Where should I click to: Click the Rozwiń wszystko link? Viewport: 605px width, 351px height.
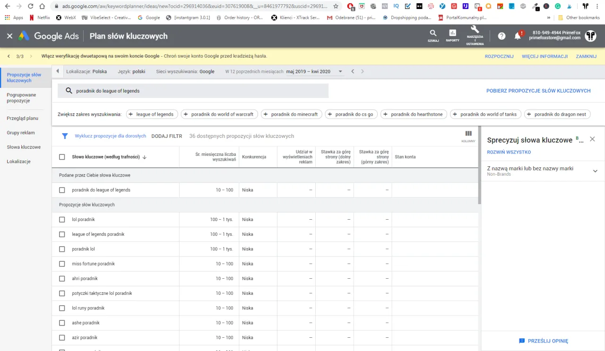pyautogui.click(x=509, y=152)
